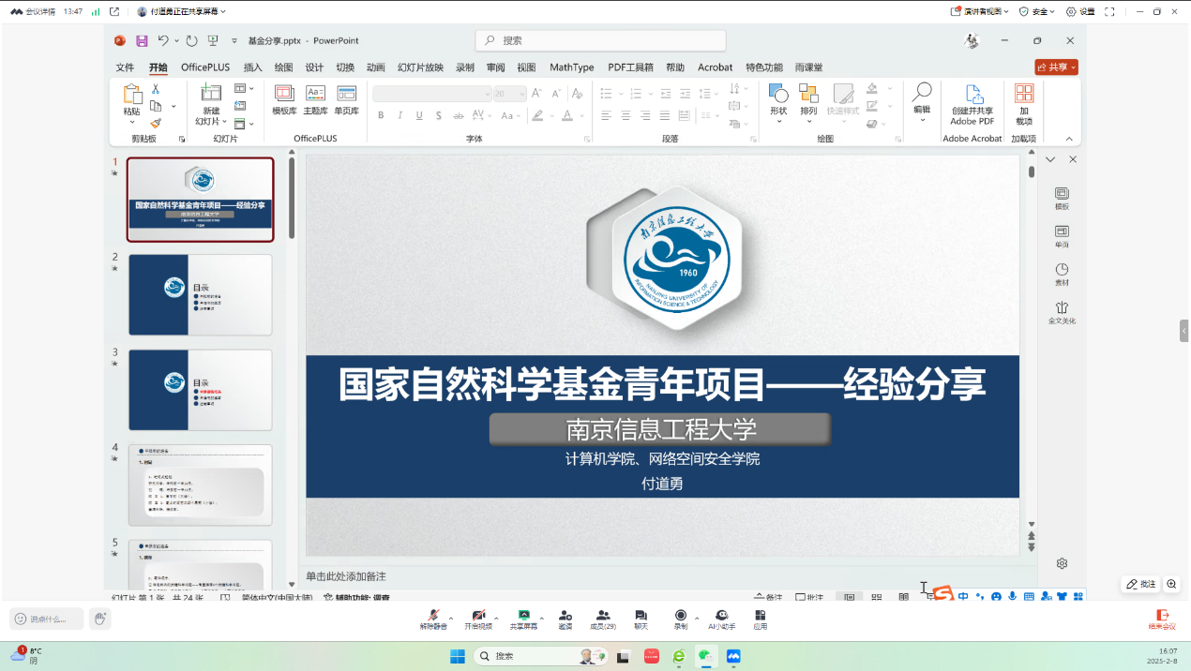Invite participants with the 邀请 icon
This screenshot has height=671, width=1191.
565,619
